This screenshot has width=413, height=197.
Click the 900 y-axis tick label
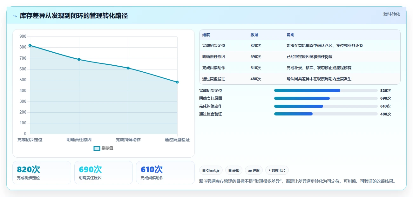[23, 36]
